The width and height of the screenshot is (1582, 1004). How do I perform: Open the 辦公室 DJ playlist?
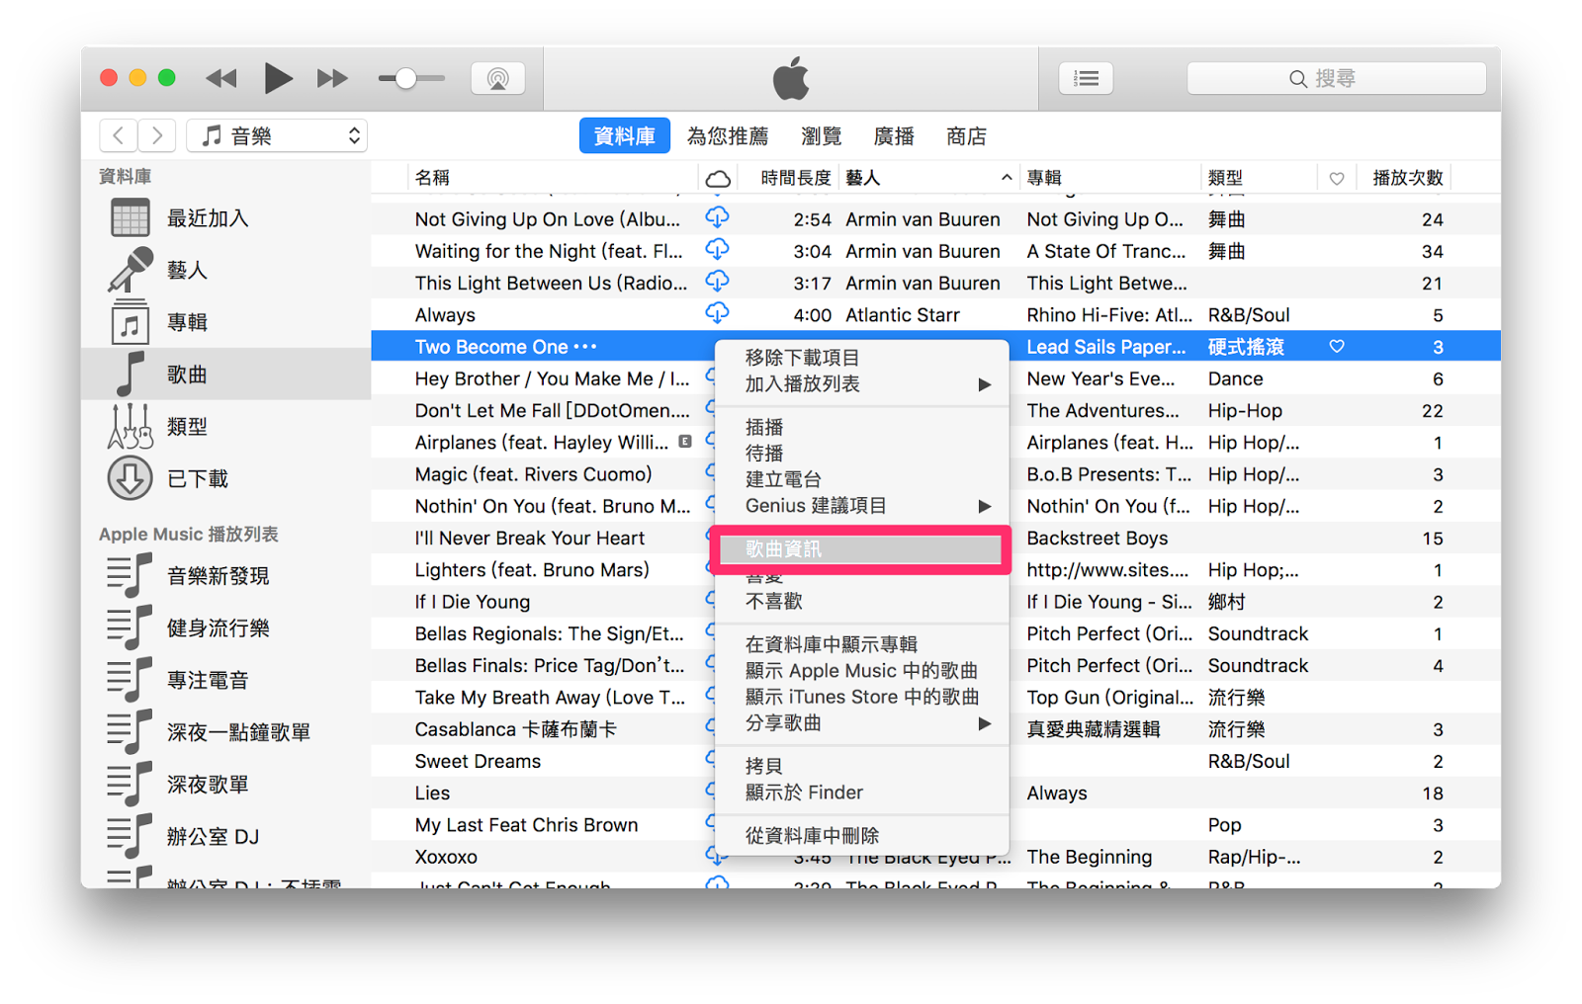point(226,836)
